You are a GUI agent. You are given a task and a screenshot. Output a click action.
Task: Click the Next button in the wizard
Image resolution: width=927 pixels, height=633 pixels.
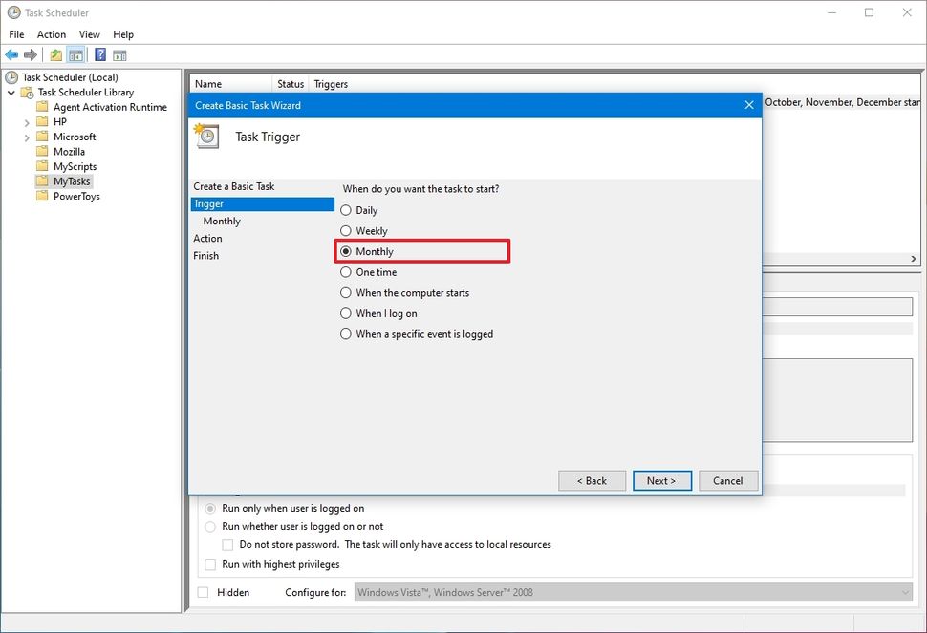point(661,480)
